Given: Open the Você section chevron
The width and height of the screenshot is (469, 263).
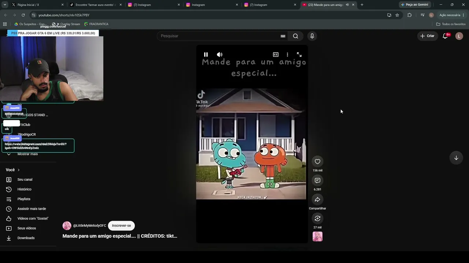Looking at the screenshot, I should point(18,170).
